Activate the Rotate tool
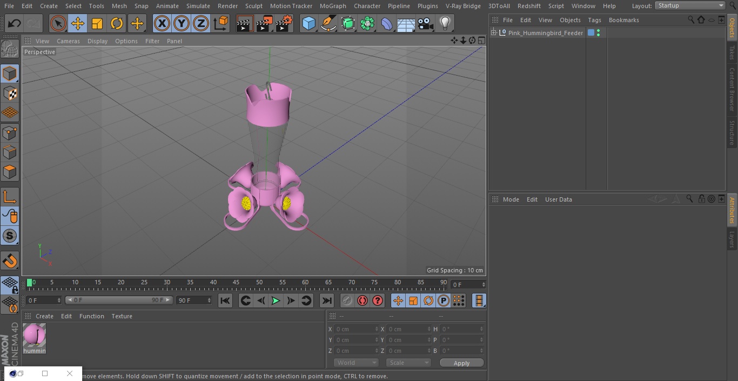The height and width of the screenshot is (381, 738). pyautogui.click(x=117, y=23)
